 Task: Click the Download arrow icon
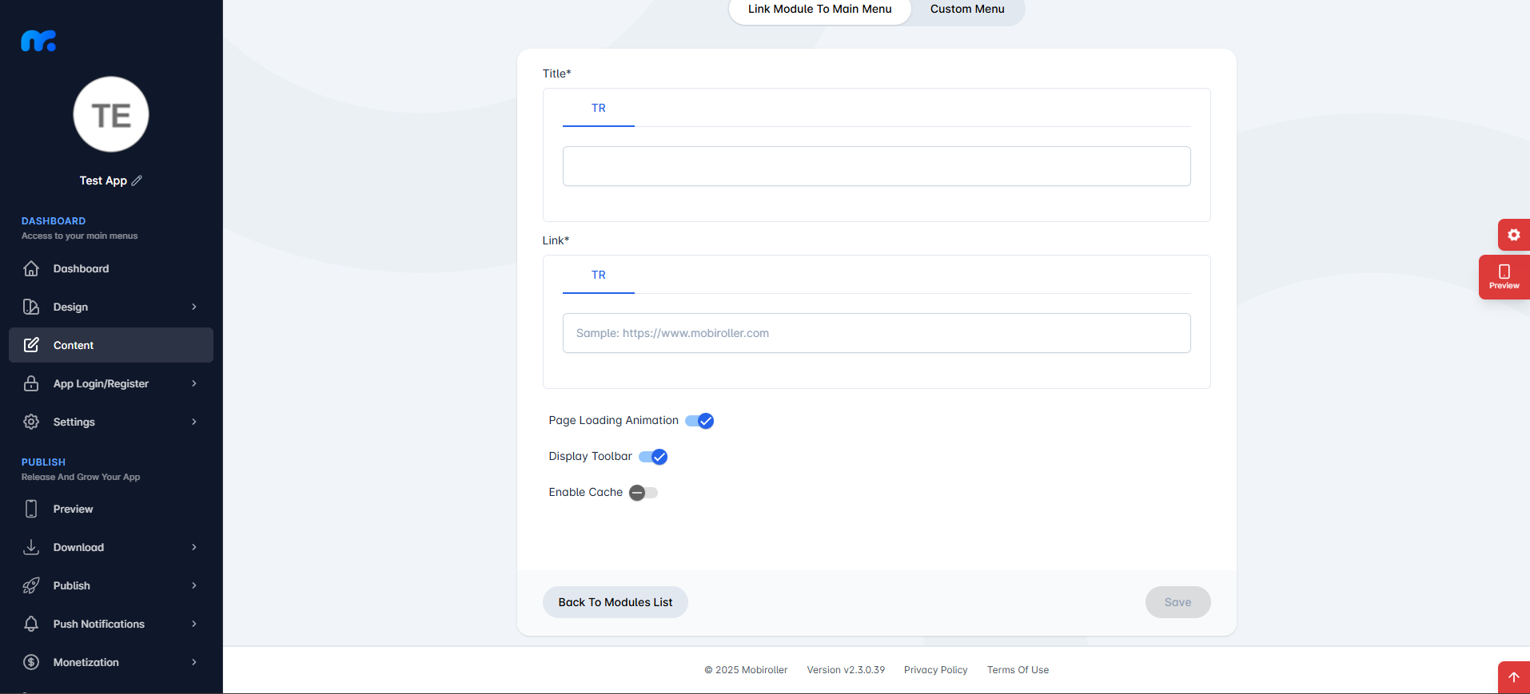coord(31,547)
